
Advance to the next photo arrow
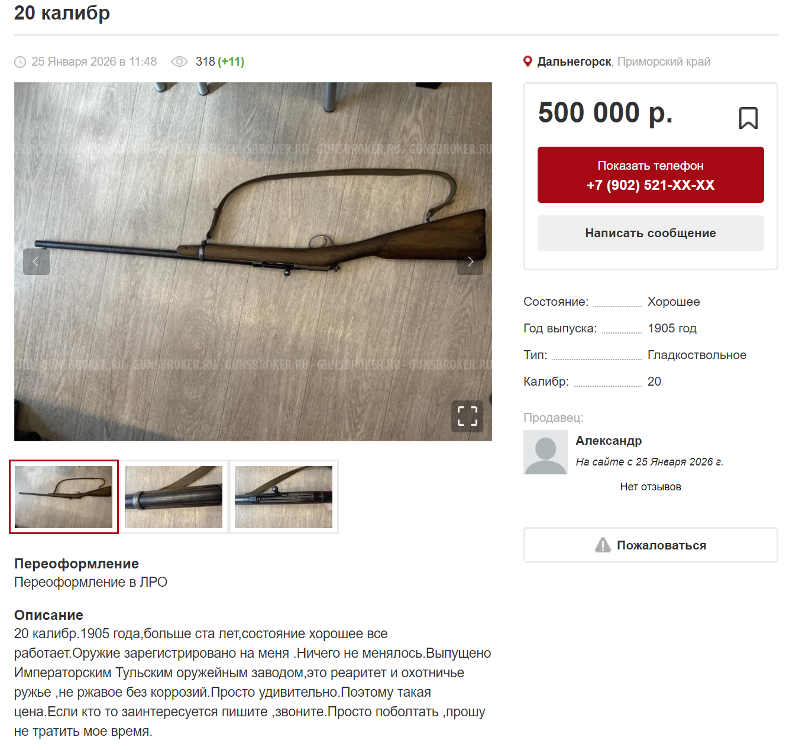point(470,261)
